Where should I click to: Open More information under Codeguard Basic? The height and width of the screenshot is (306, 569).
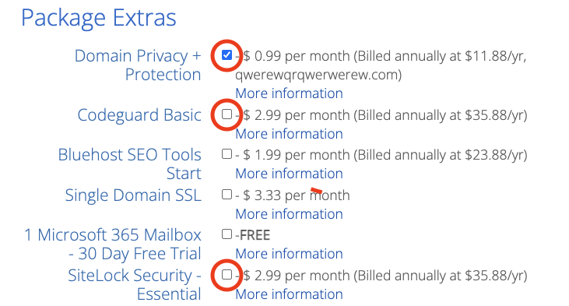pyautogui.click(x=289, y=134)
